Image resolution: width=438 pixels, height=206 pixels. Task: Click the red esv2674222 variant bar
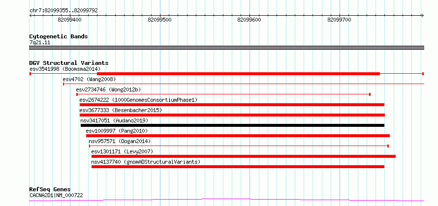(x=232, y=105)
